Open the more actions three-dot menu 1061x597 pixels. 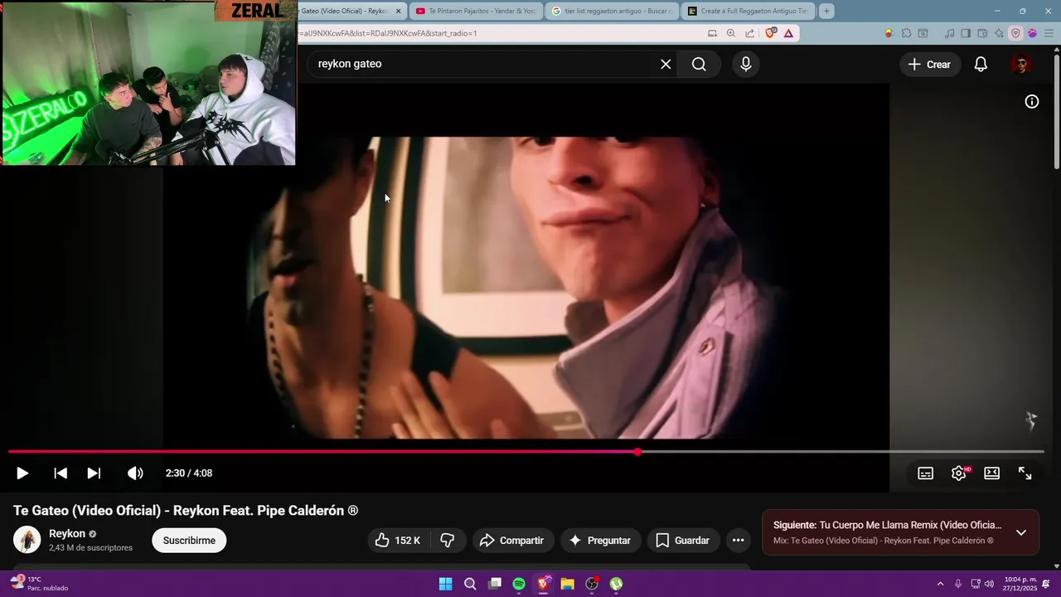pyautogui.click(x=738, y=541)
